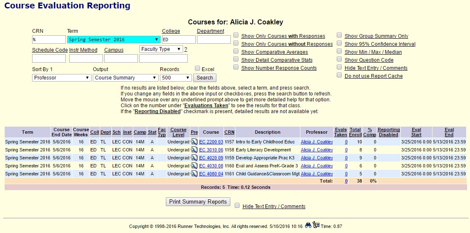Click the binoculars icon in footer
Image resolution: width=470 pixels, height=233 pixels.
click(308, 225)
